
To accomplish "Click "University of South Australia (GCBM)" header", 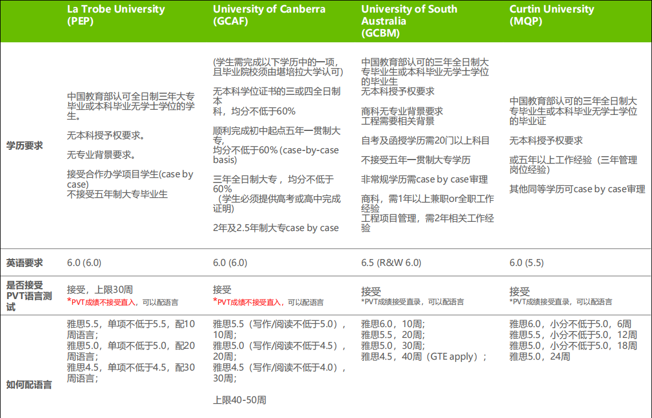I will (409, 21).
